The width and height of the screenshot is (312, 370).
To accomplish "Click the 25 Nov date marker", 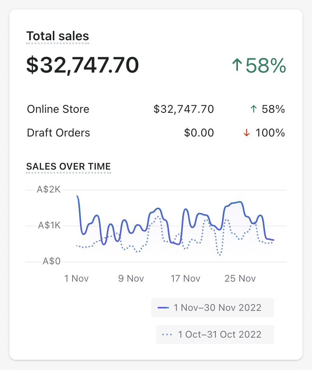I will click(x=240, y=278).
